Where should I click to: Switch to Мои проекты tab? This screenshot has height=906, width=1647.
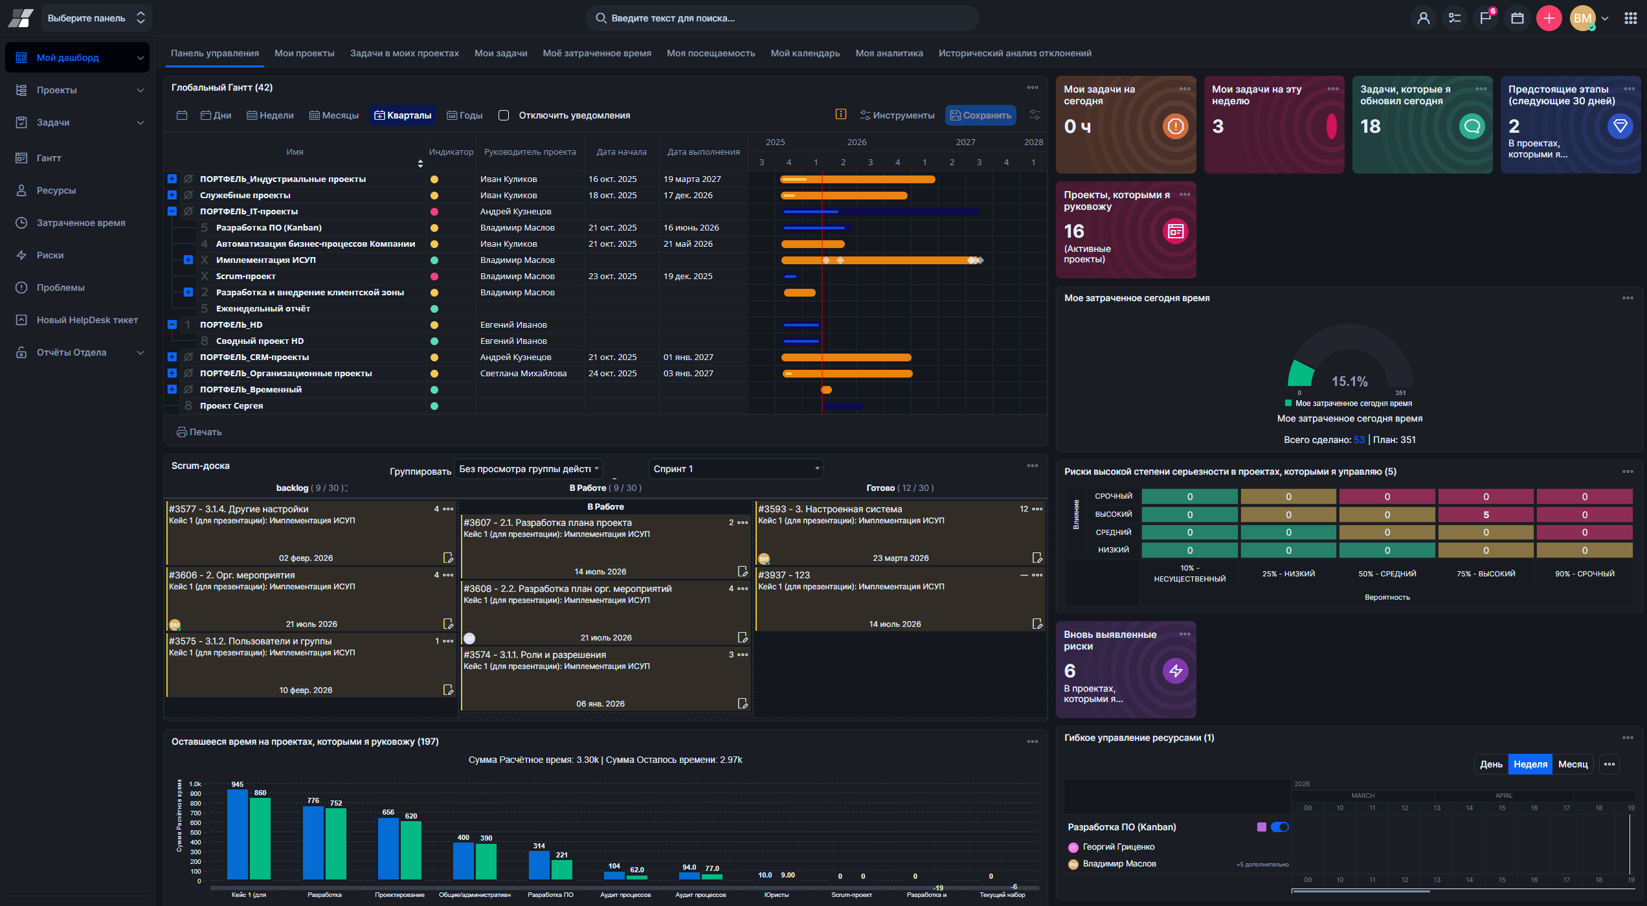point(304,53)
